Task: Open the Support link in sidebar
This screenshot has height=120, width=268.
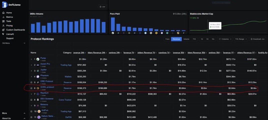Action: coord(10,38)
